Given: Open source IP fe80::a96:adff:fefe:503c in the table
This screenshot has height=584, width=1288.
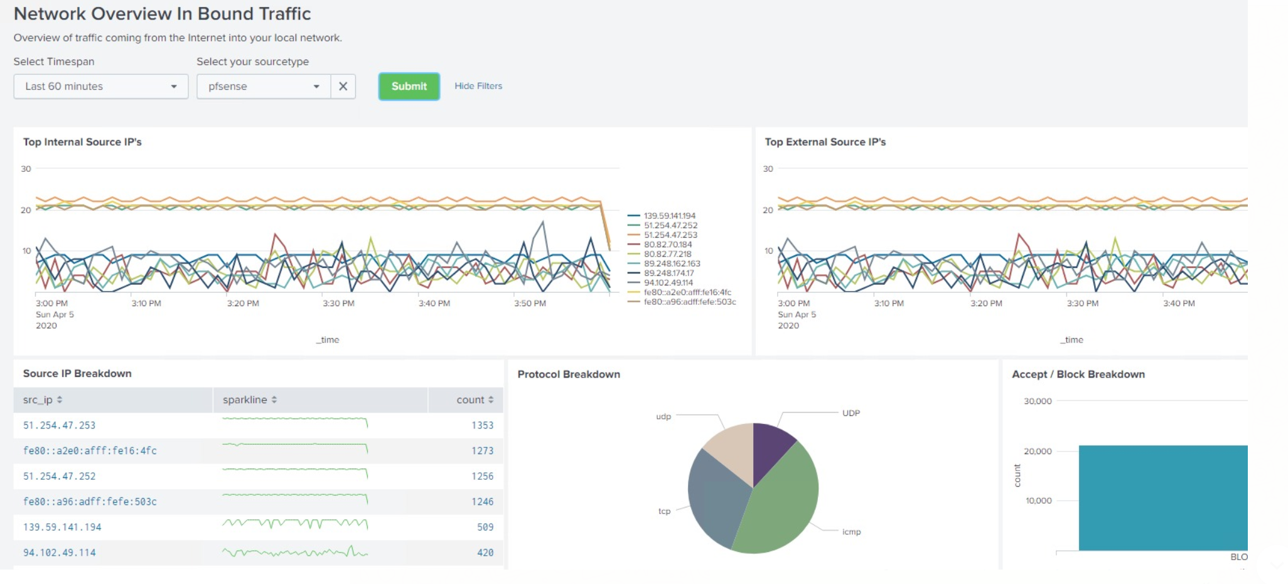Looking at the screenshot, I should 90,502.
